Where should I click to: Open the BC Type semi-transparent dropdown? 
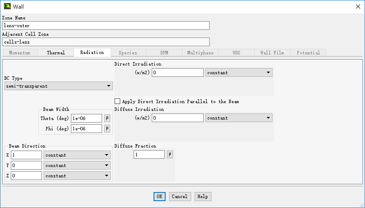click(58, 86)
